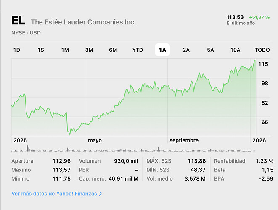Show the 5A chart range
Image resolution: width=278 pixels, height=210 pixels.
(x=210, y=50)
